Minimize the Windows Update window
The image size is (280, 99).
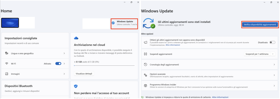pos(264,2)
